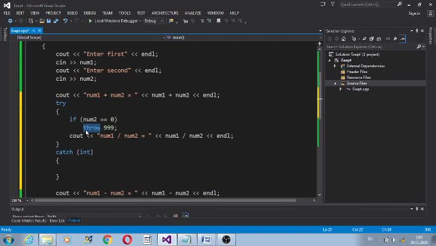Click the Properties wrench icon in Solution Explorer
The height and width of the screenshot is (246, 436).
point(395,39)
